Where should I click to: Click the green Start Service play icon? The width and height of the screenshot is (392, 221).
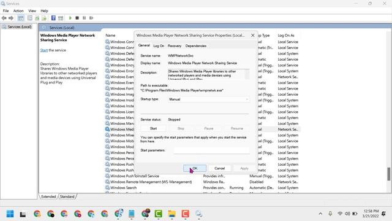(x=70, y=18)
